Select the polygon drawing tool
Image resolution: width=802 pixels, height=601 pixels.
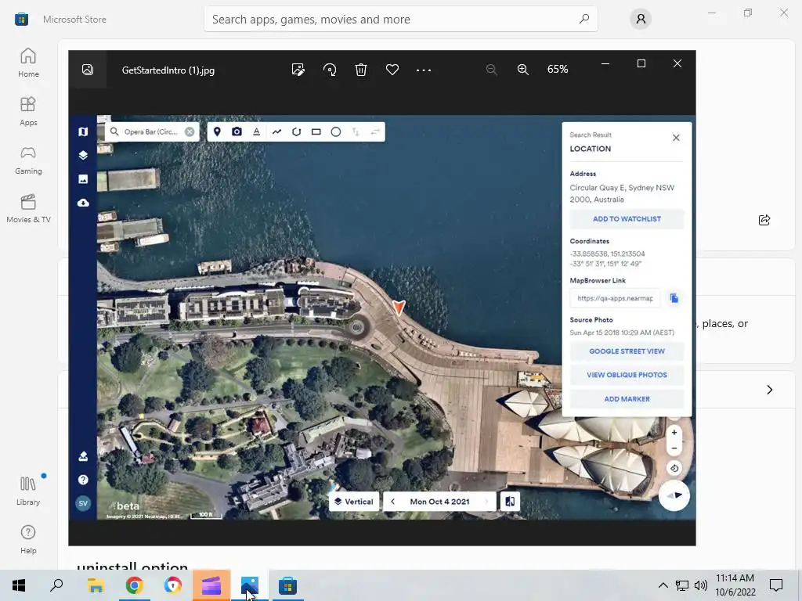click(296, 131)
